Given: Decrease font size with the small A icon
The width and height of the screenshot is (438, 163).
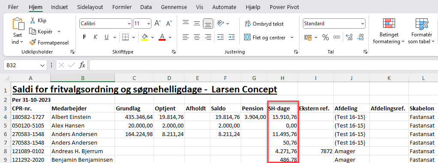Looking at the screenshot, I should 169,24.
